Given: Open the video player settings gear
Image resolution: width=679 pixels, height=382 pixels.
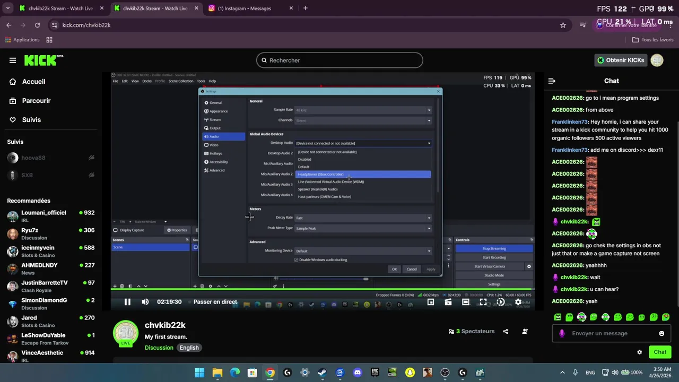Looking at the screenshot, I should click(518, 302).
